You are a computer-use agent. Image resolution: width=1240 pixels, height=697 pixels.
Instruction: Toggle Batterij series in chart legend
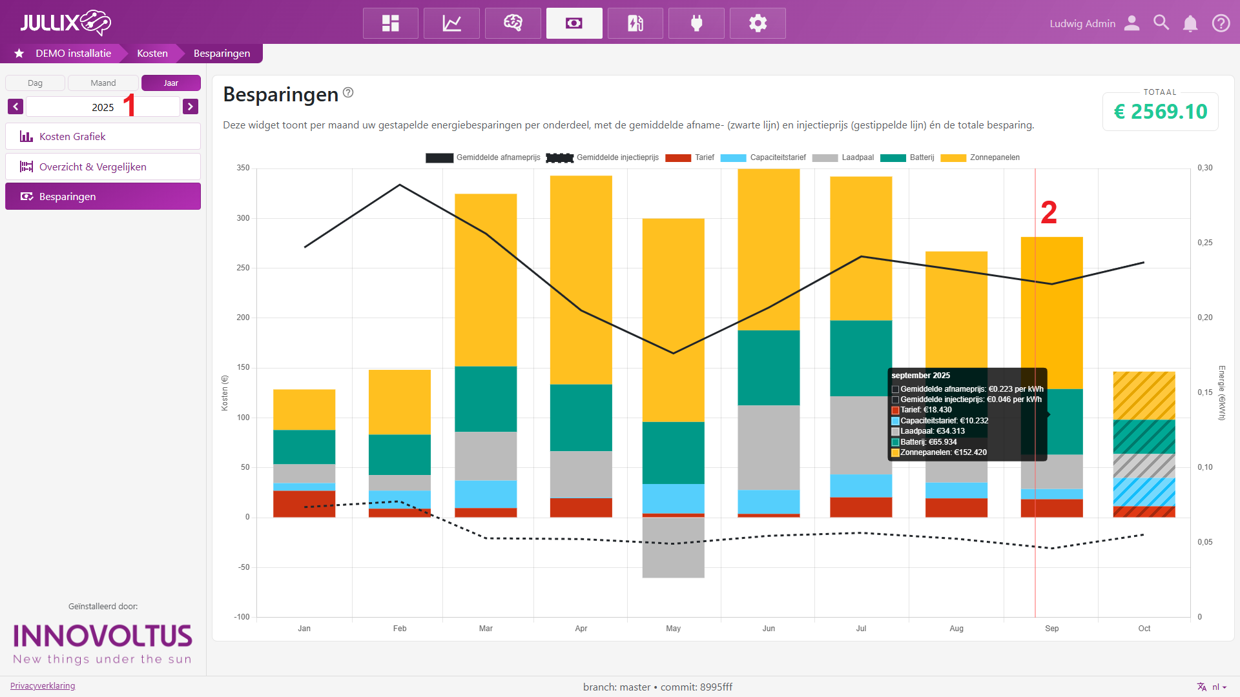[922, 157]
